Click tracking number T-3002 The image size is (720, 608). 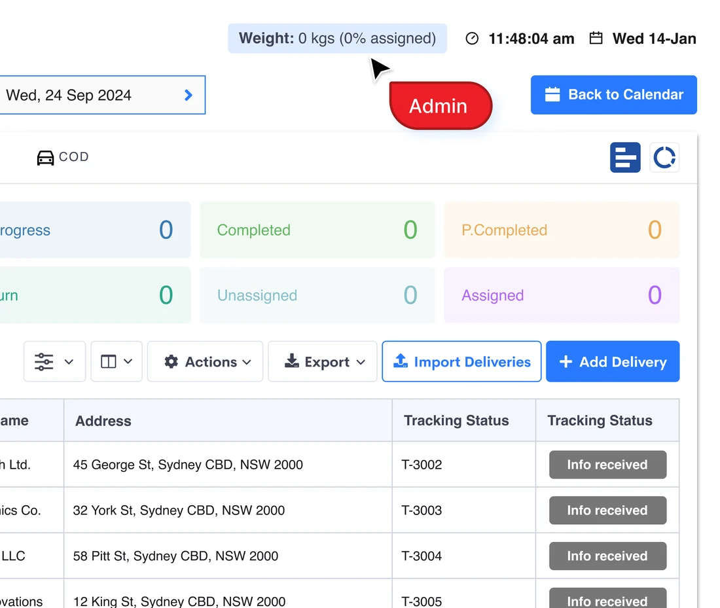pyautogui.click(x=422, y=465)
